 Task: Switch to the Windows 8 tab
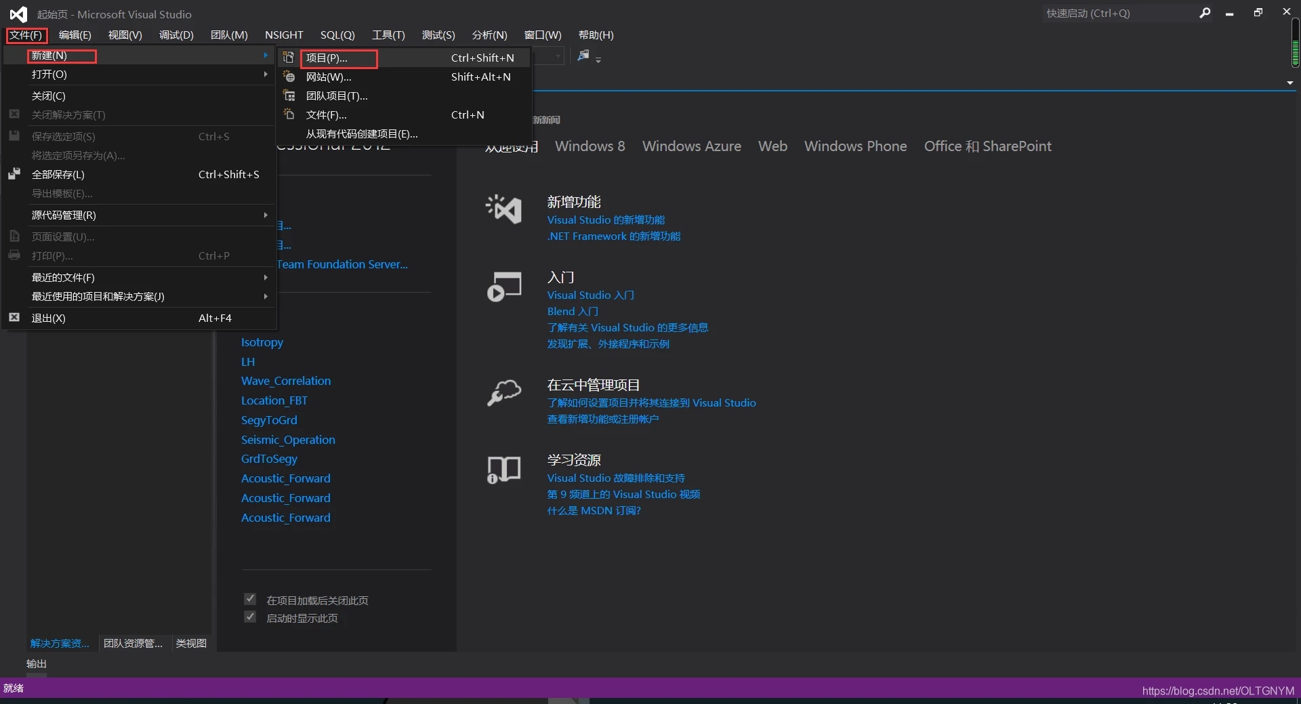[x=590, y=146]
